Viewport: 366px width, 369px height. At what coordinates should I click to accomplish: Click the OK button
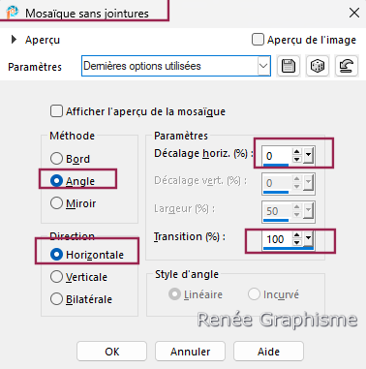(111, 352)
